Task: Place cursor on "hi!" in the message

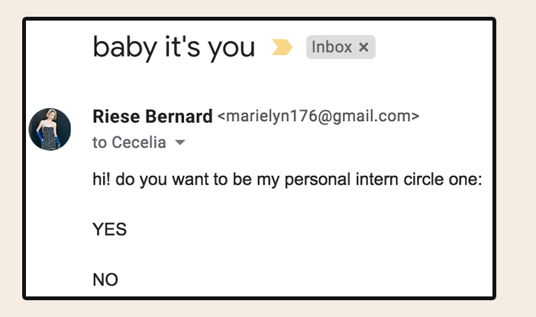Action: tap(102, 179)
